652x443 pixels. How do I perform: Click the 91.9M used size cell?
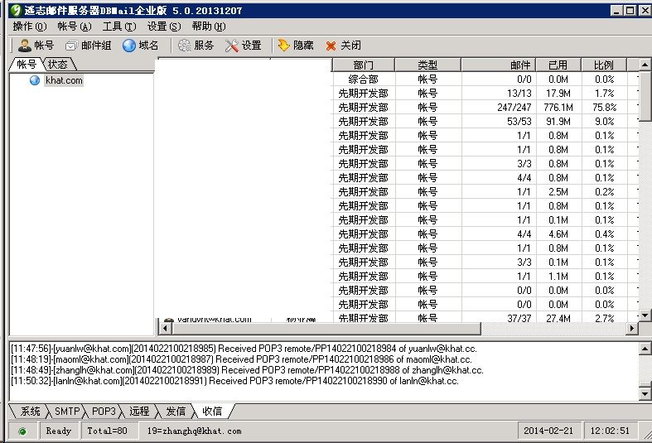coord(558,122)
